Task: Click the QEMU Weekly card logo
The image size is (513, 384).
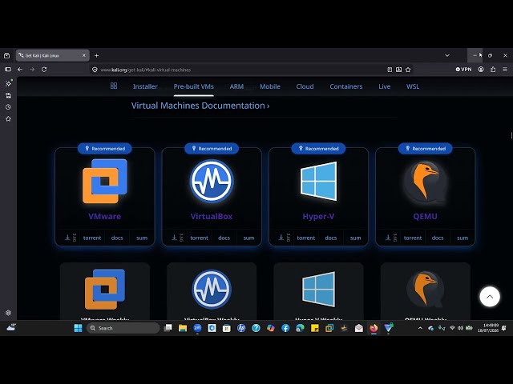Action: pos(426,290)
